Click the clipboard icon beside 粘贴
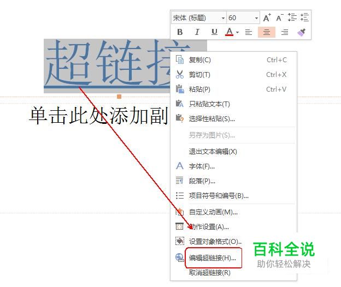This screenshot has width=341, height=287. coord(180,89)
